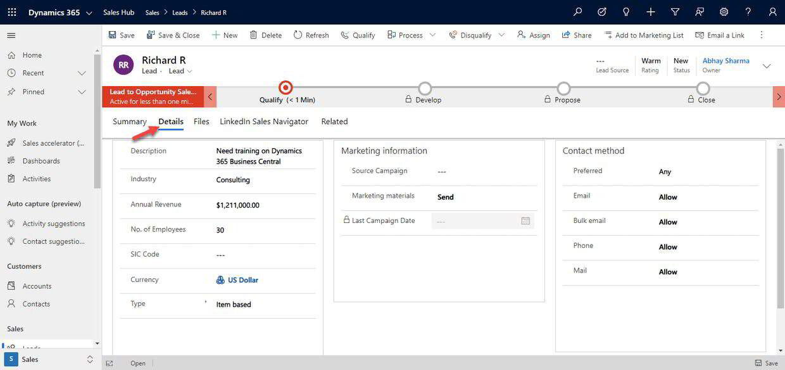
Task: Open the Last Campaign Date calendar picker
Action: (525, 221)
